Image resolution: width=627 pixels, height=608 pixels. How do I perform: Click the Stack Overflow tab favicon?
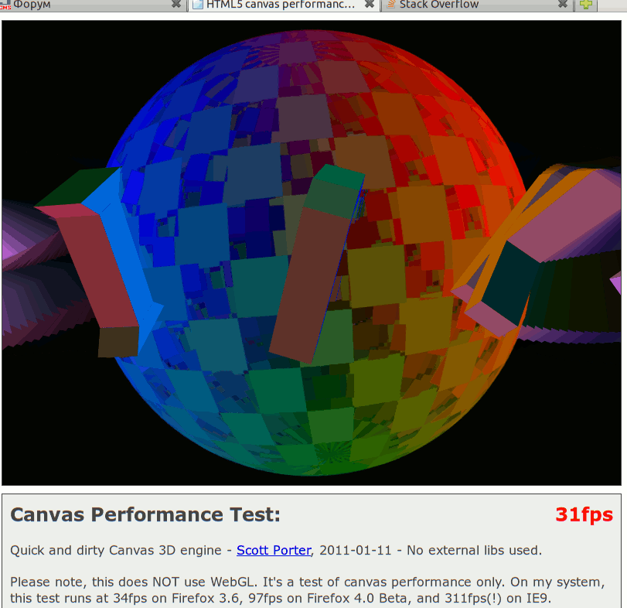(x=391, y=5)
